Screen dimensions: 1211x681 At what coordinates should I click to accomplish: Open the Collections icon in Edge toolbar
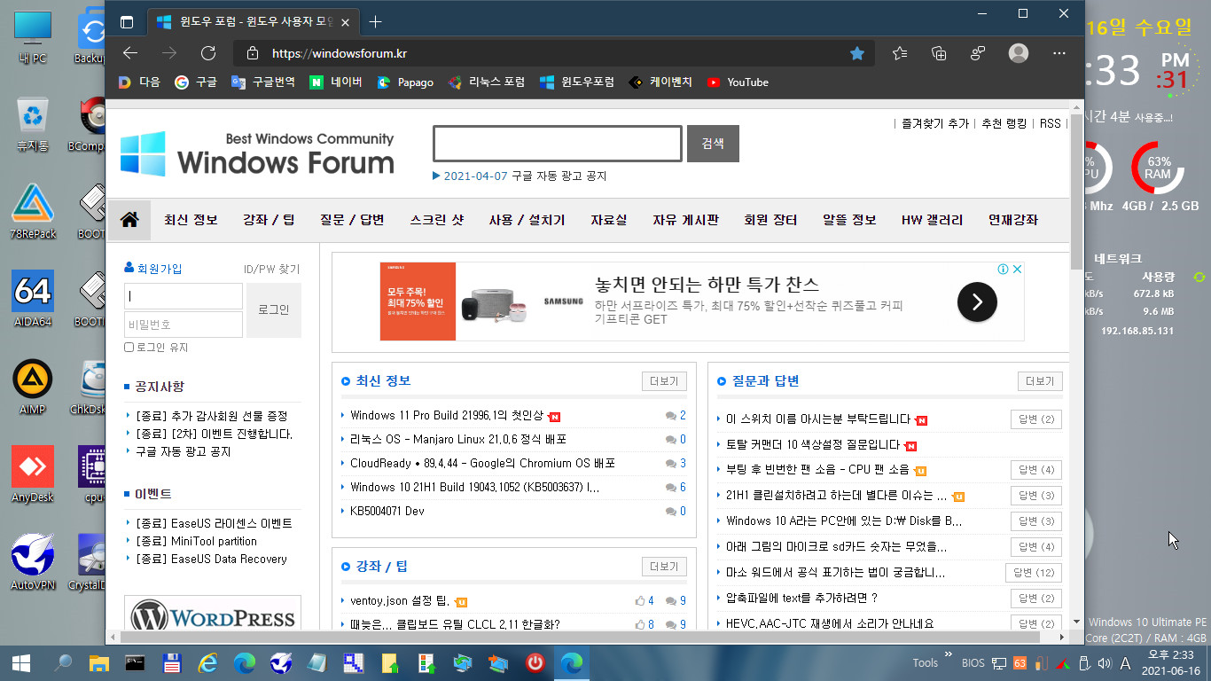tap(939, 53)
